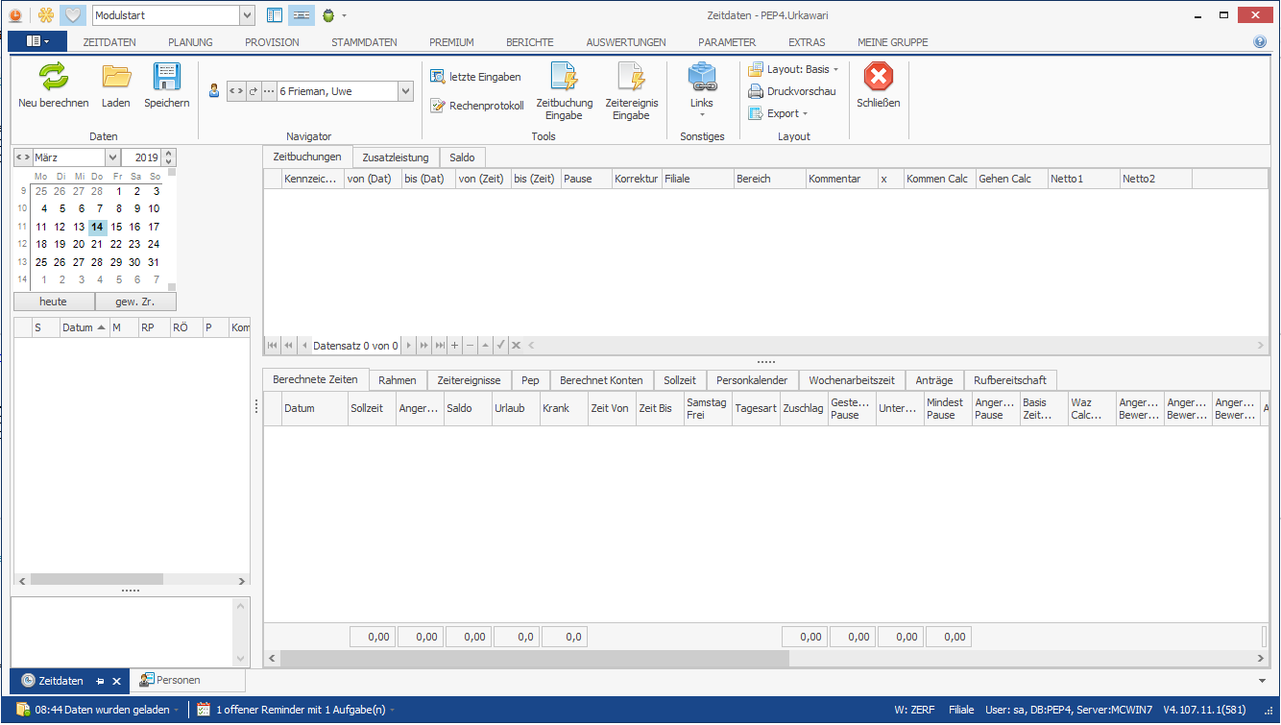Open Zeitereignis Eingabe tool
The image size is (1281, 725).
tap(632, 77)
